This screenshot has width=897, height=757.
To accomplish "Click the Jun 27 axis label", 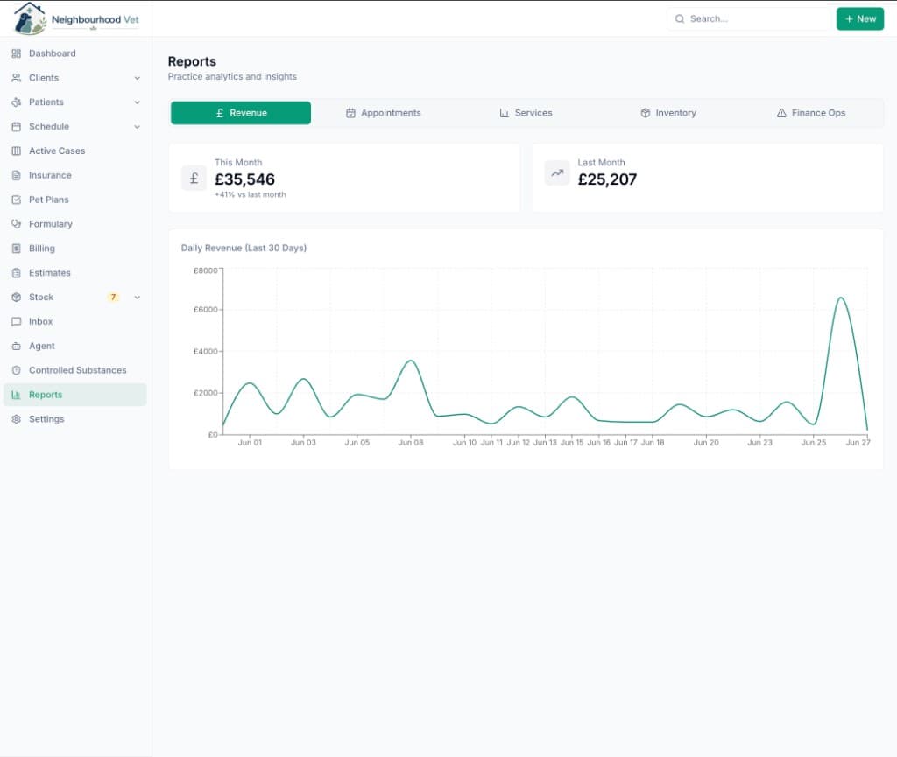I will pos(858,443).
